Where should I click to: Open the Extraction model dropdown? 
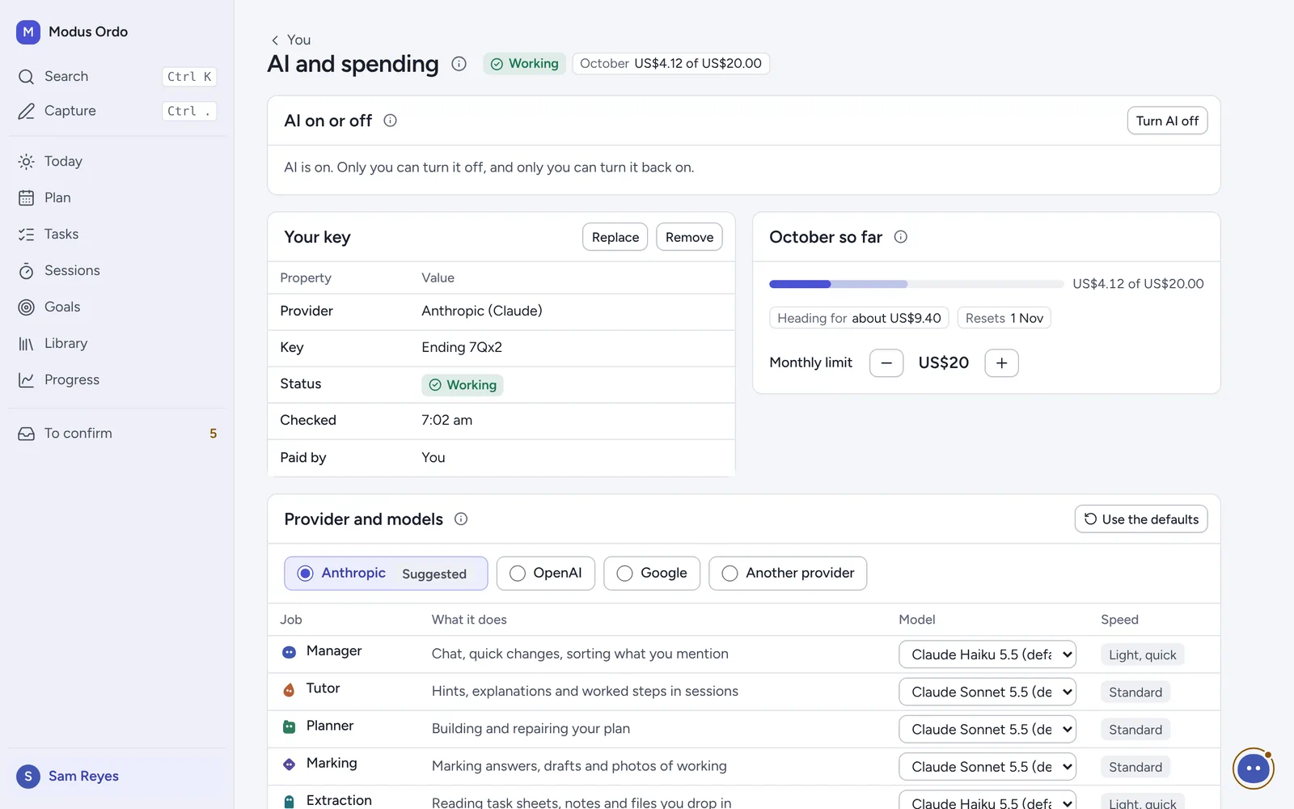point(987,801)
